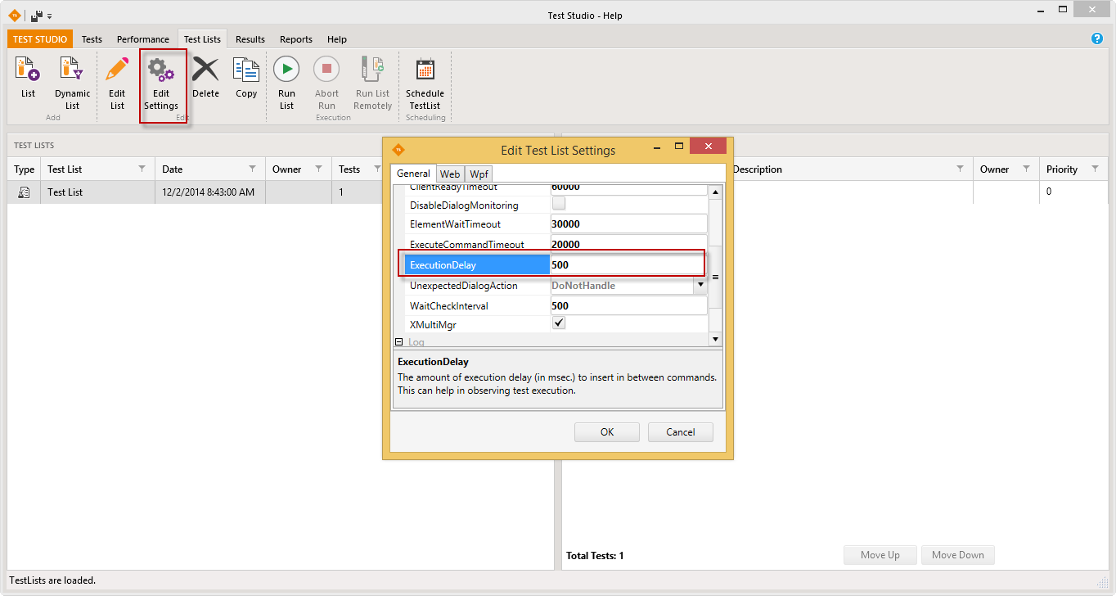Confirm settings with OK button
Viewport: 1116px width, 596px height.
(x=606, y=432)
